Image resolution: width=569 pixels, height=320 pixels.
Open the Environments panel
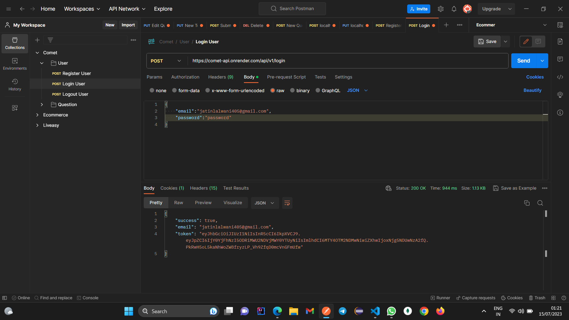click(x=15, y=63)
